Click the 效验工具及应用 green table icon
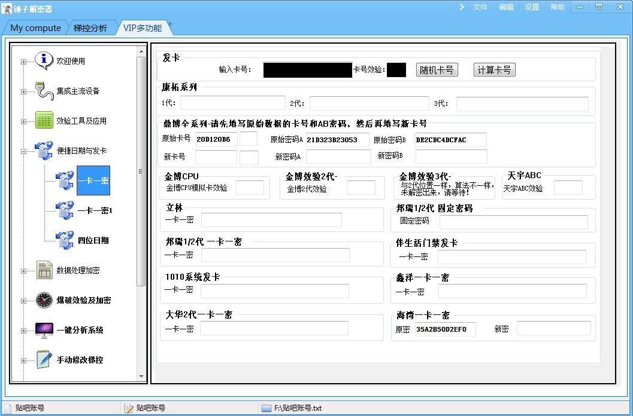 44,120
